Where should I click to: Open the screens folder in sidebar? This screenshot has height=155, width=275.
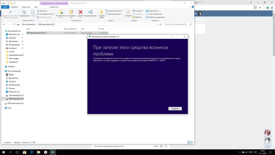pos(12,52)
